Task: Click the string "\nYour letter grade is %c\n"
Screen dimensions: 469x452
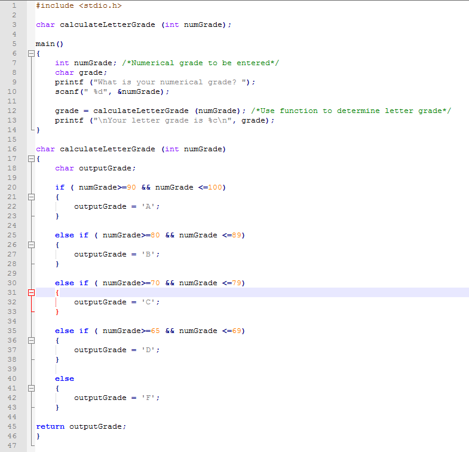Action: 163,120
